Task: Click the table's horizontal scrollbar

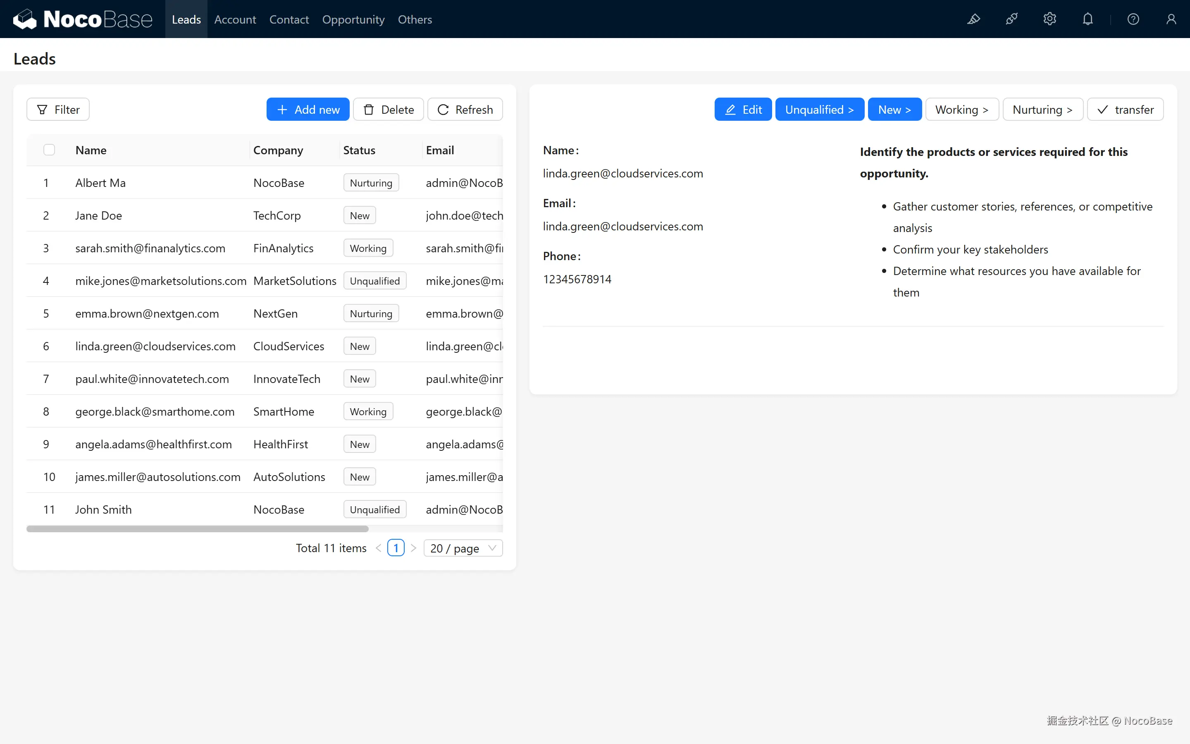Action: tap(197, 529)
